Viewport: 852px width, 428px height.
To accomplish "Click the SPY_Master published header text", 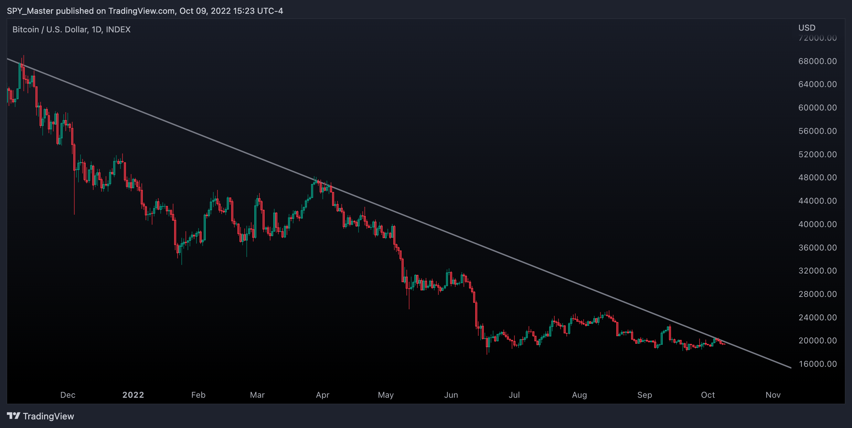I will point(145,11).
